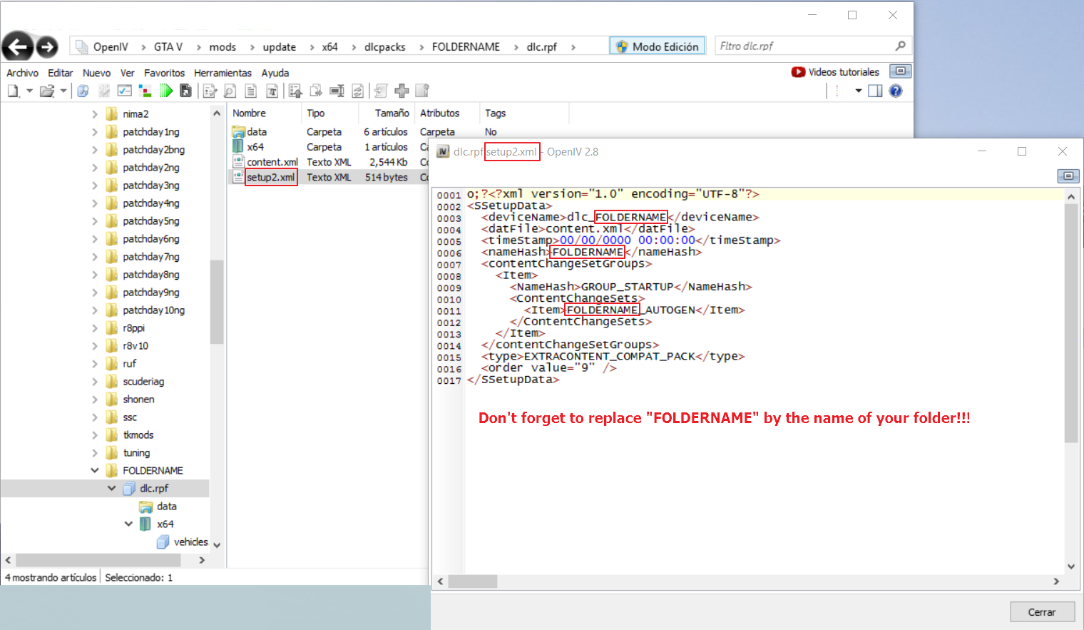Click the Cerrar button in the editor window

pyautogui.click(x=1042, y=612)
